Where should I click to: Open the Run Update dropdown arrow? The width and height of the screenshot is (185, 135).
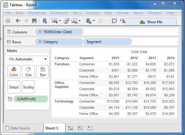105,21
